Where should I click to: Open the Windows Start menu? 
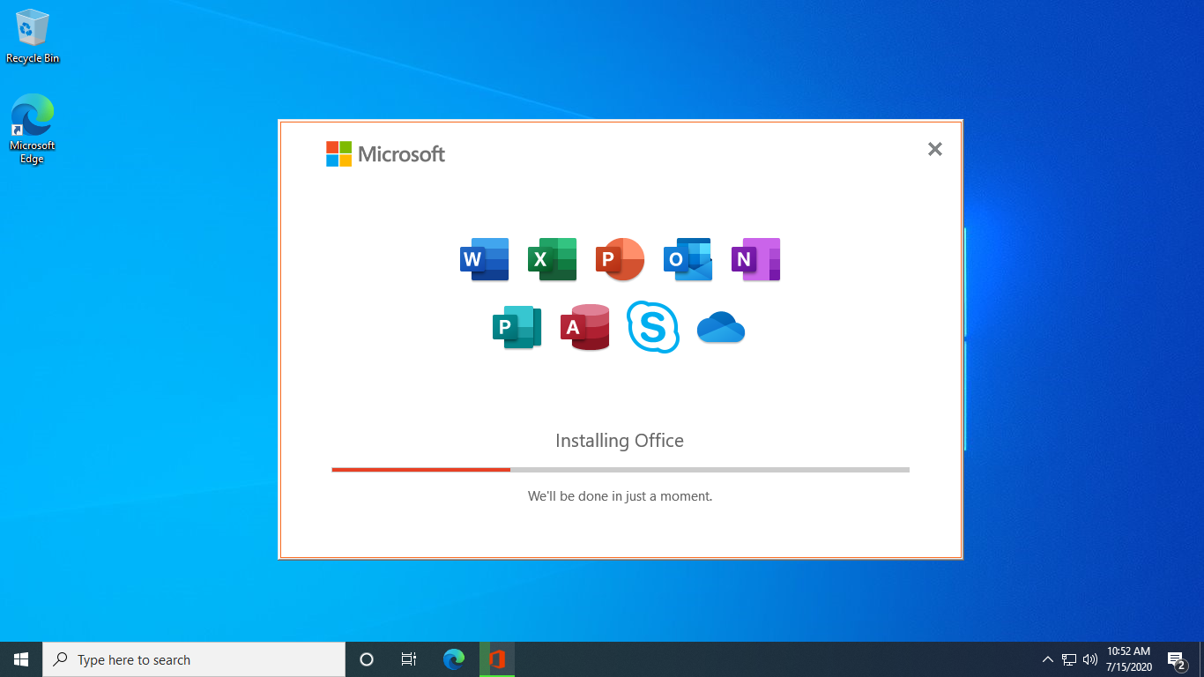coord(21,659)
